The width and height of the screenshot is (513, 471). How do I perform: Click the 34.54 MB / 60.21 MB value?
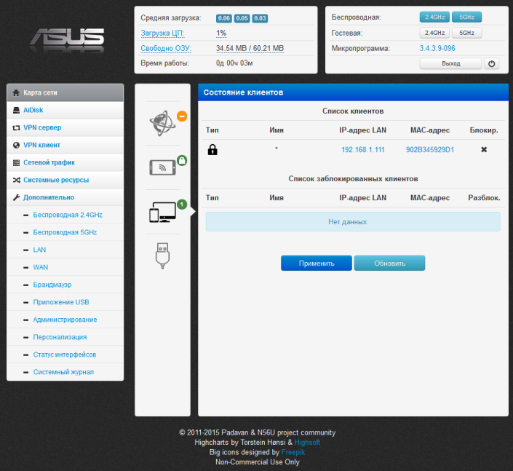(250, 48)
